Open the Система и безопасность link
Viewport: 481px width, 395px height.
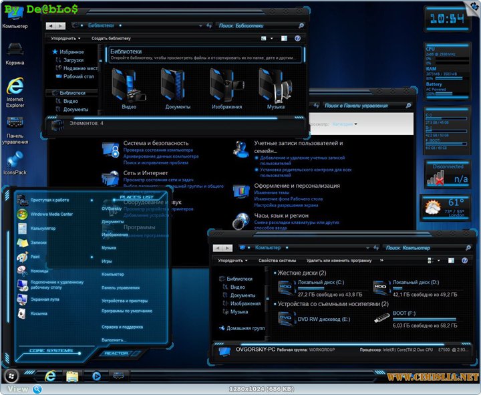point(156,143)
